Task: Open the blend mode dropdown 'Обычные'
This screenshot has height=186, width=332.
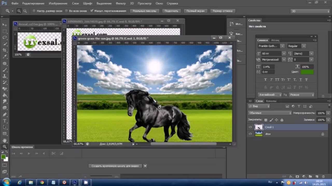Action: coord(270,113)
